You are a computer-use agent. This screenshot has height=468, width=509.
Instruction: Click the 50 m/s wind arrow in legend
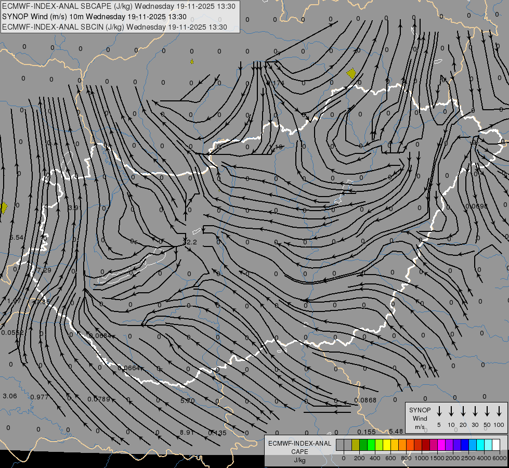[487, 411]
